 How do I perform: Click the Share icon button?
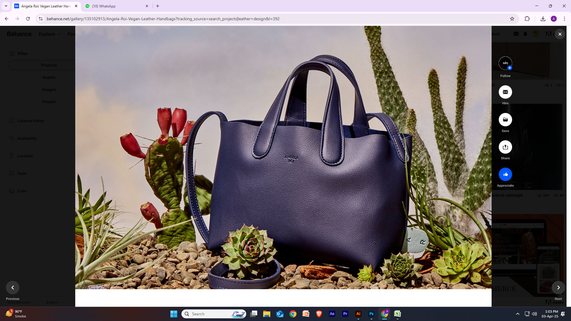505,147
